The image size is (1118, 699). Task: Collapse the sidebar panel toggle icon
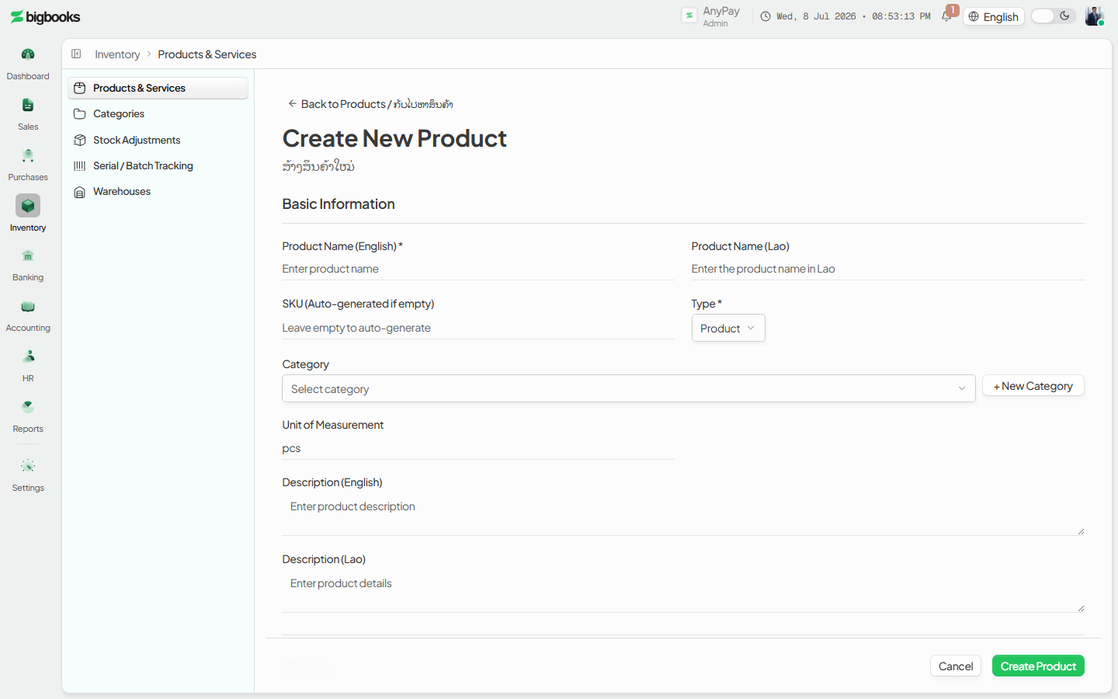point(76,54)
